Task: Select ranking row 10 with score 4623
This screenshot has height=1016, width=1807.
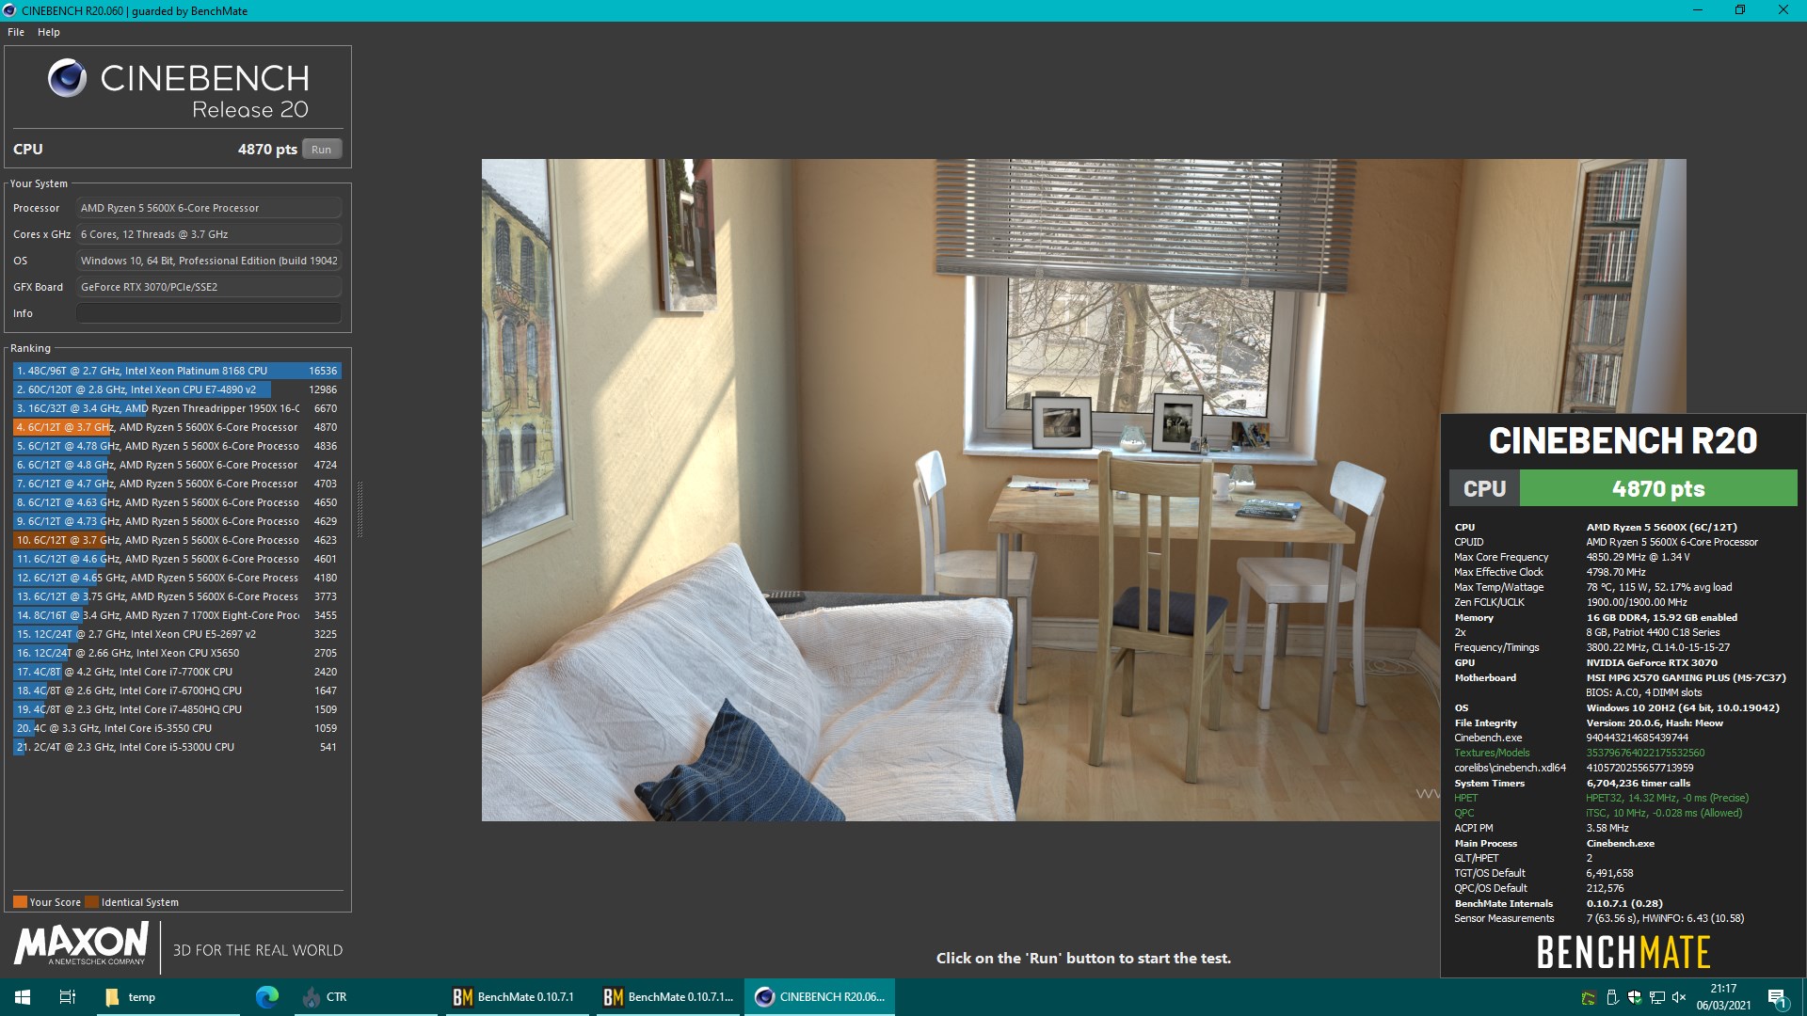Action: pos(177,540)
